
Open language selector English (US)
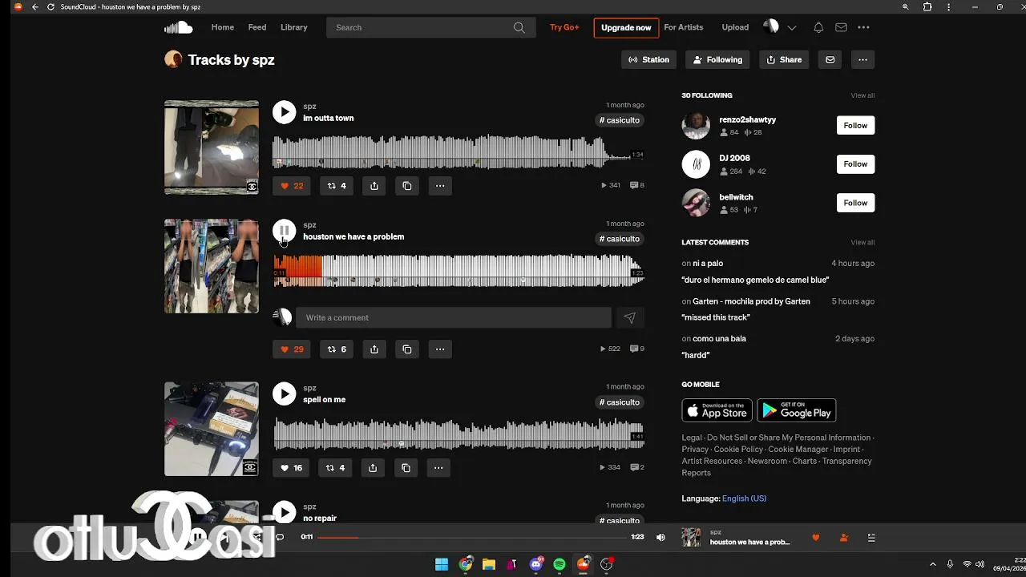pos(744,498)
